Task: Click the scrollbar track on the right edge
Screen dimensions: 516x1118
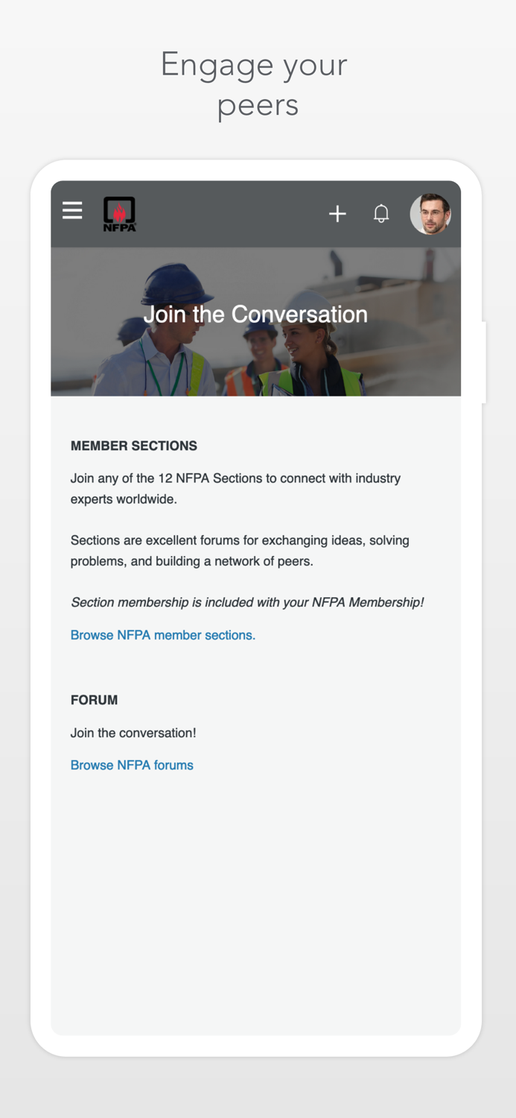Action: point(485,361)
